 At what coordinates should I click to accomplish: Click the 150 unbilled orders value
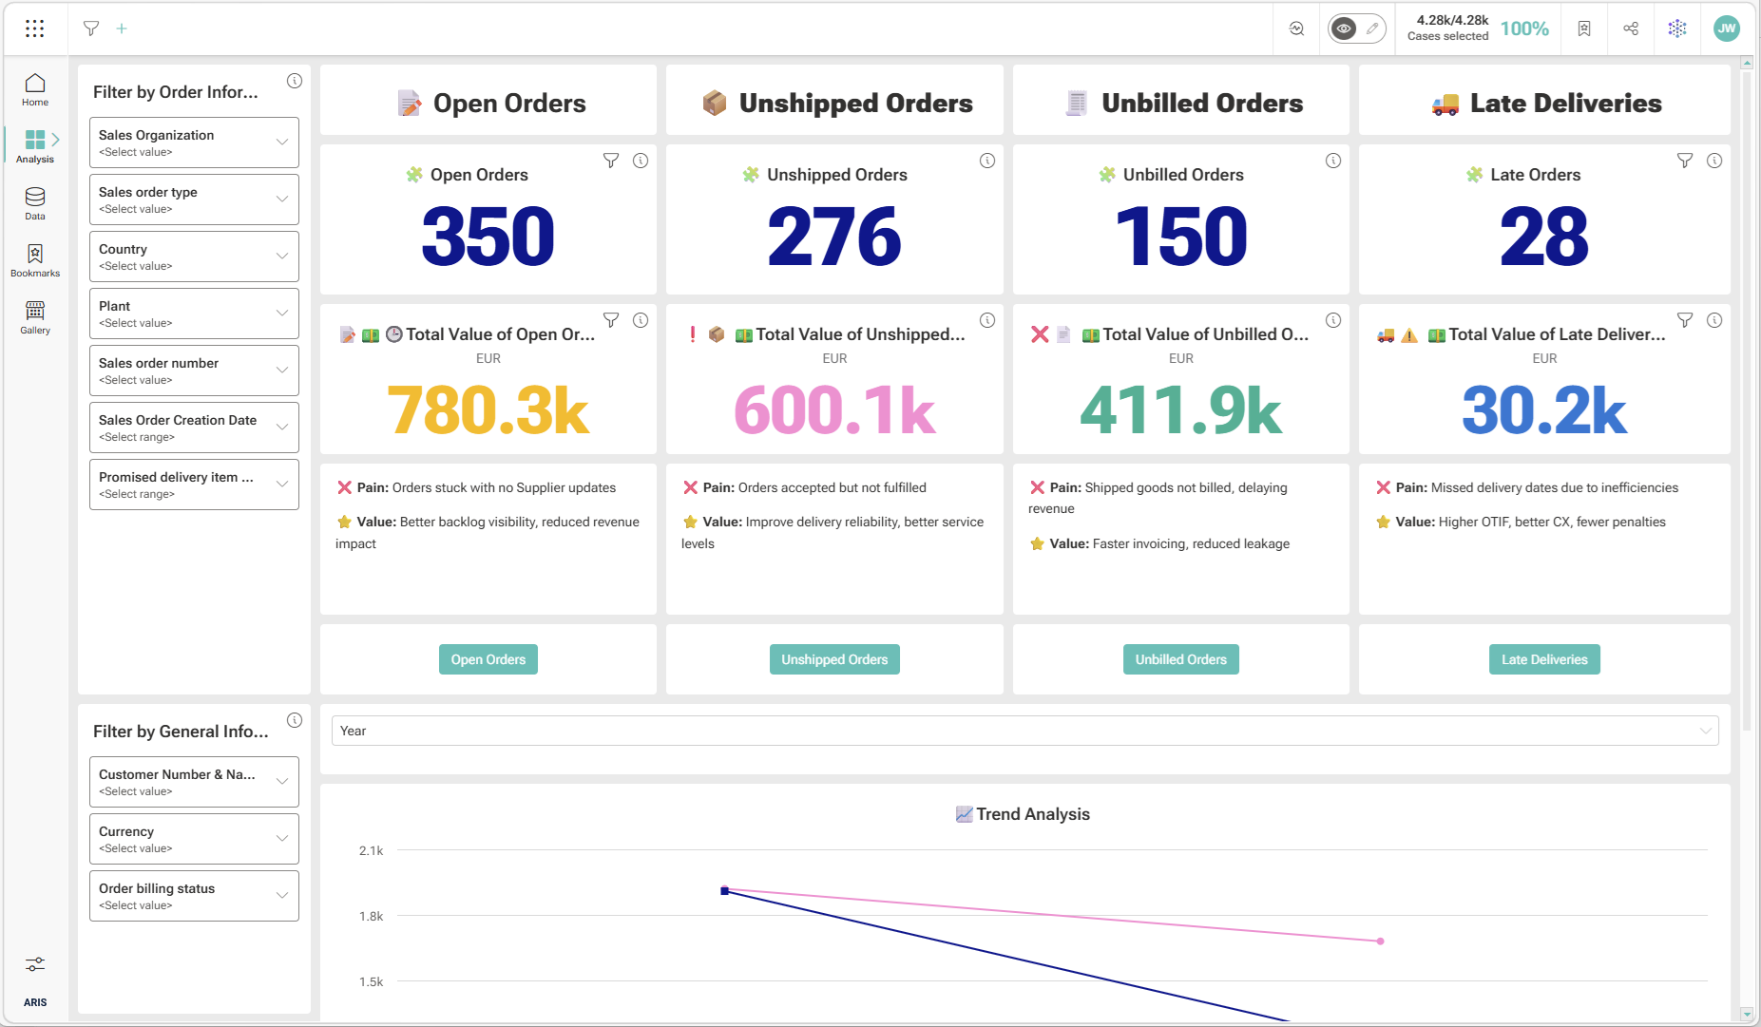tap(1181, 237)
